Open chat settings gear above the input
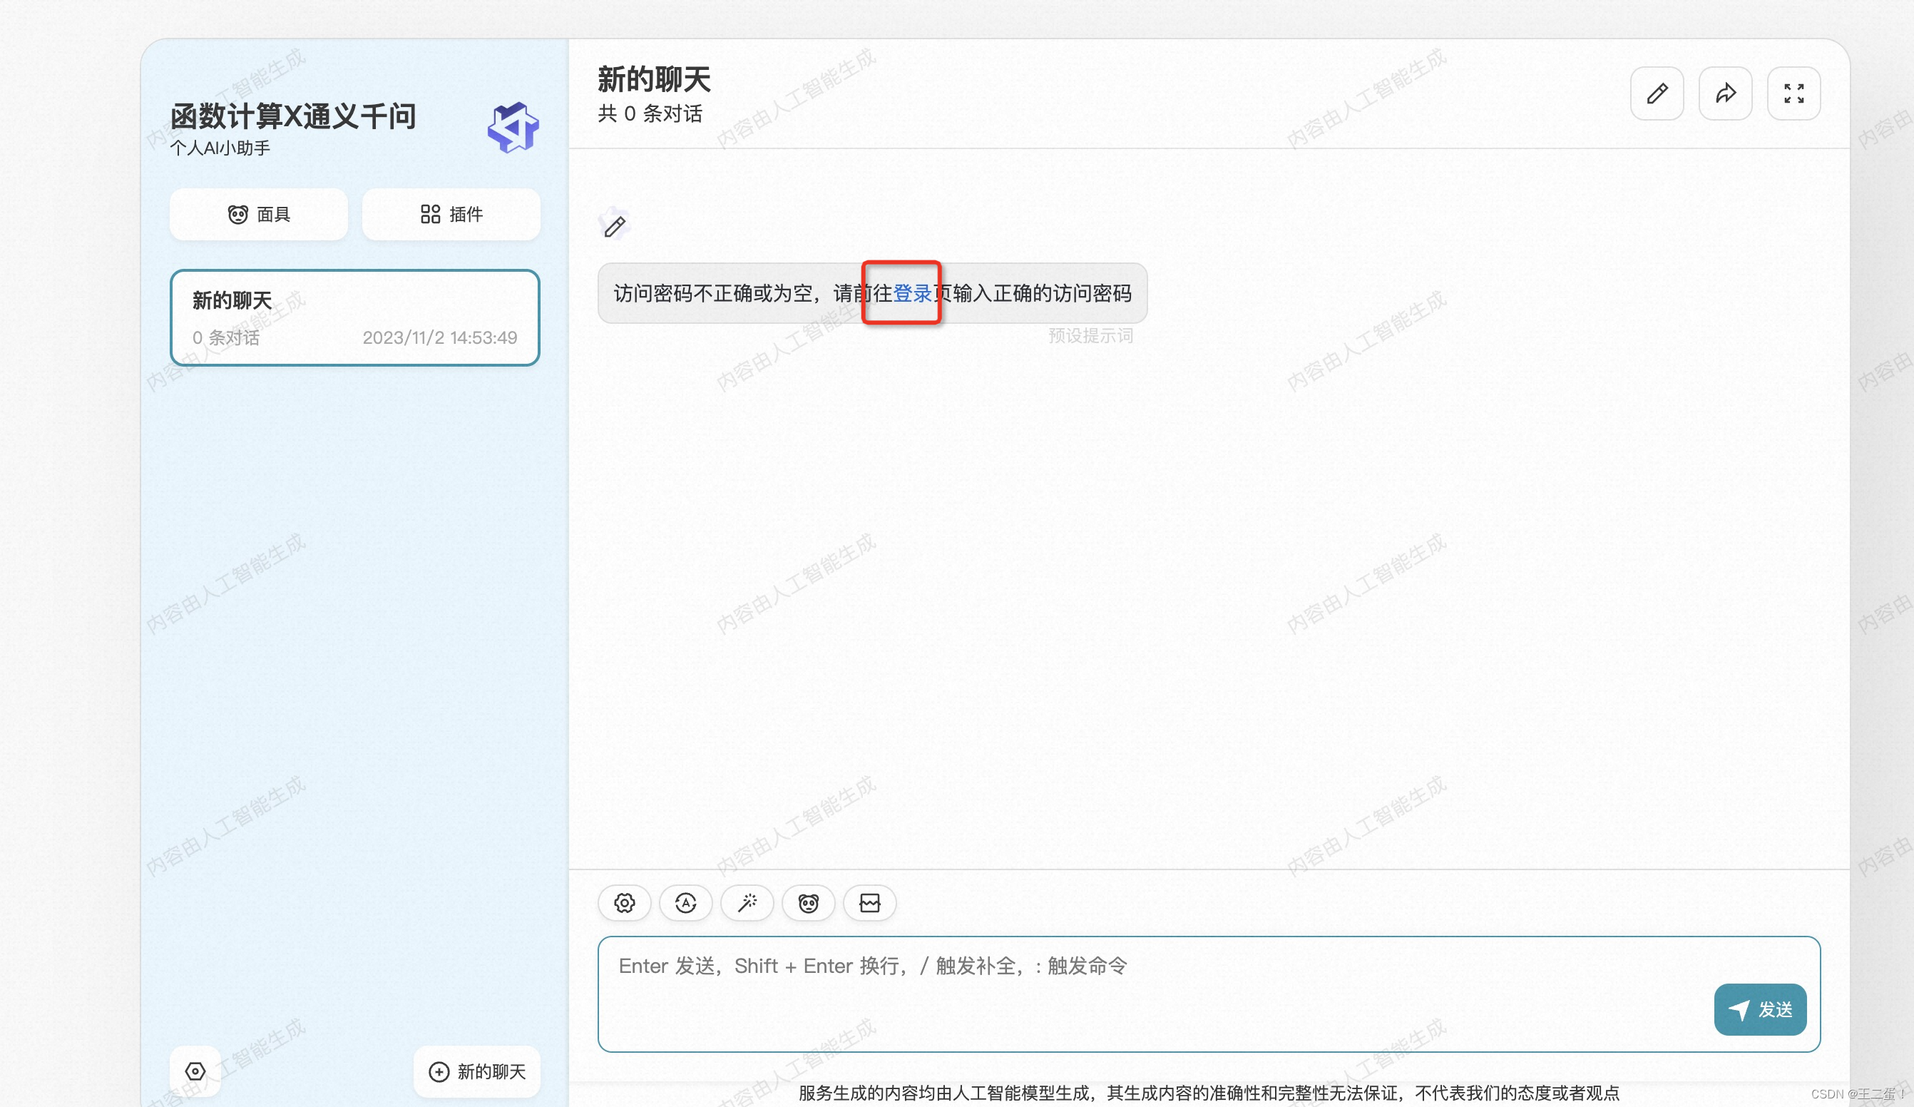 click(624, 902)
